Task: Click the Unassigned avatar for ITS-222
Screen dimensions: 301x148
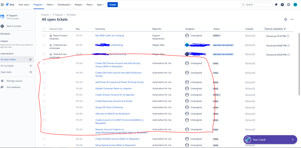Action: coord(187,88)
